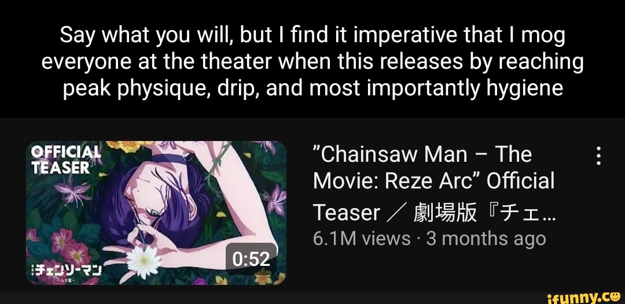Click the "Chainsaw Man – The" title line

(422, 155)
